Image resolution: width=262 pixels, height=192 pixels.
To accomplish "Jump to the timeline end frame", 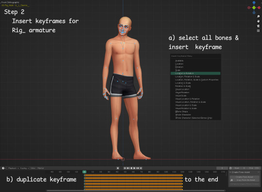I will 141,168.
